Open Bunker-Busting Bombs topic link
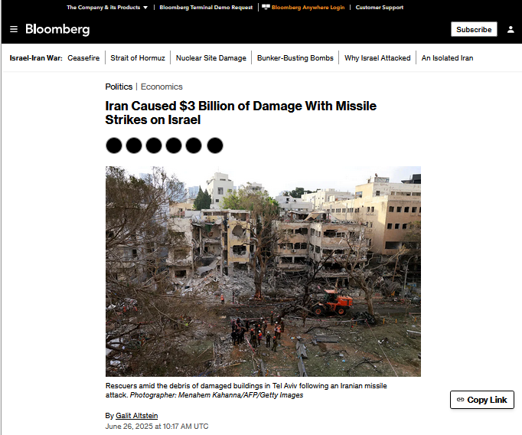Image resolution: width=522 pixels, height=435 pixels. tap(295, 58)
